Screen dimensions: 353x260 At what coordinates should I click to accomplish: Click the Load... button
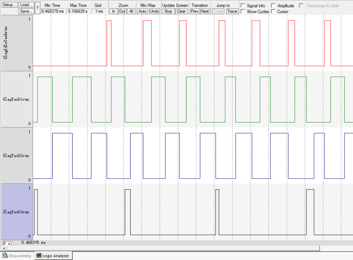pyautogui.click(x=26, y=5)
